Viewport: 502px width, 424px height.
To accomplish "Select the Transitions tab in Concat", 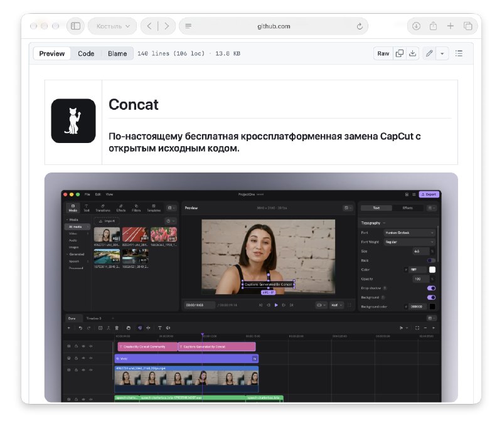I will 103,208.
